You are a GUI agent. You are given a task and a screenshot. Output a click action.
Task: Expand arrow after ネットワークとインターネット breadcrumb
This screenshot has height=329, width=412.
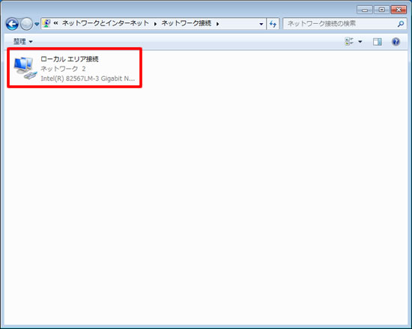tap(155, 24)
